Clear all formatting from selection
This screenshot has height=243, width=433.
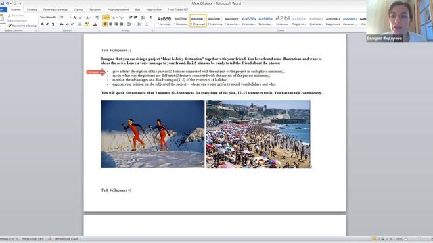coord(97,18)
